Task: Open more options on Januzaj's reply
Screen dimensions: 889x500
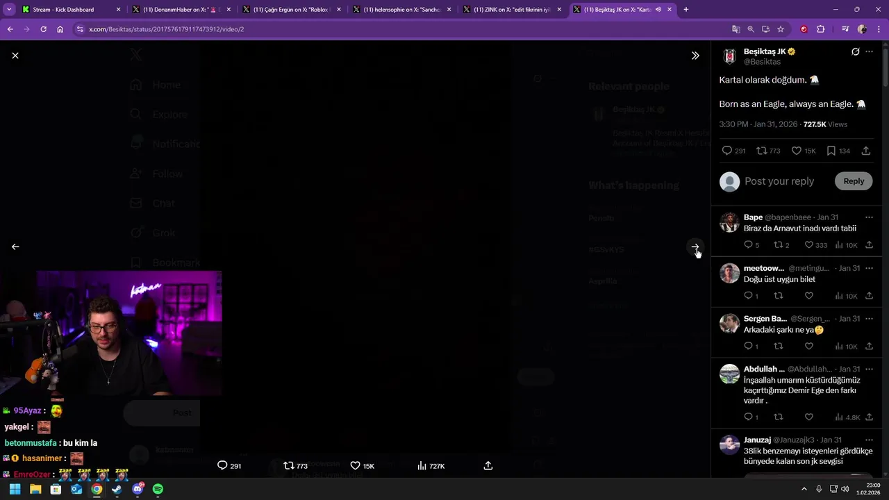Action: [869, 440]
